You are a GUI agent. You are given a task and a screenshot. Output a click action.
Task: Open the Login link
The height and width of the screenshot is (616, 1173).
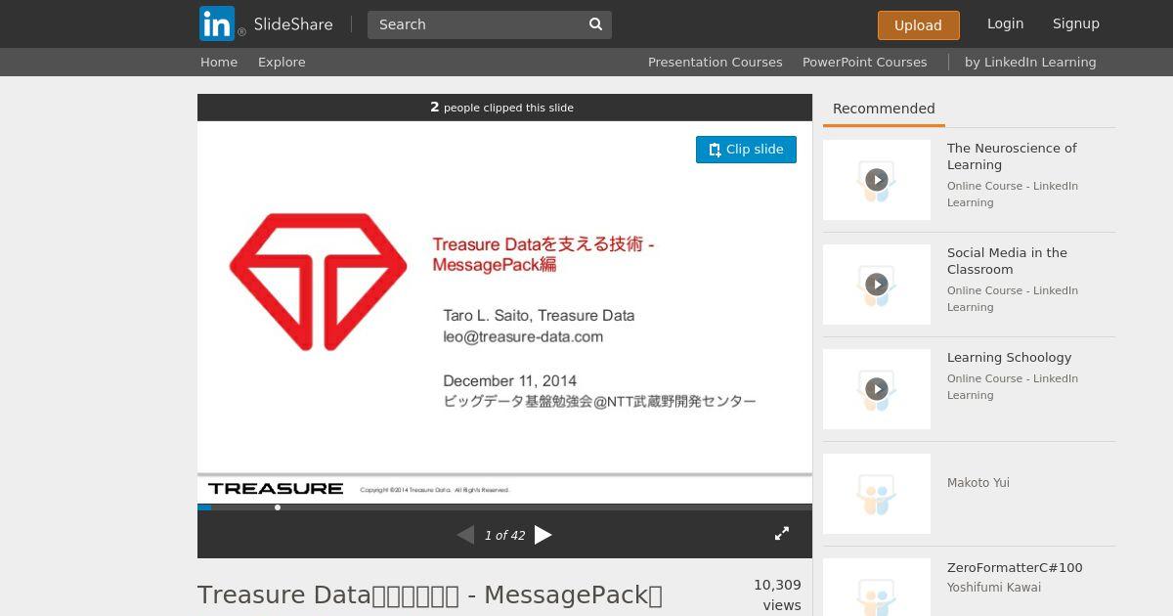tap(1005, 23)
